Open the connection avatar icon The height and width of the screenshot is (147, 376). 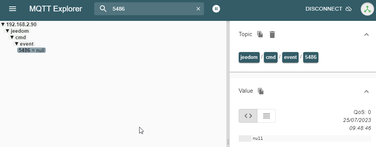367,9
